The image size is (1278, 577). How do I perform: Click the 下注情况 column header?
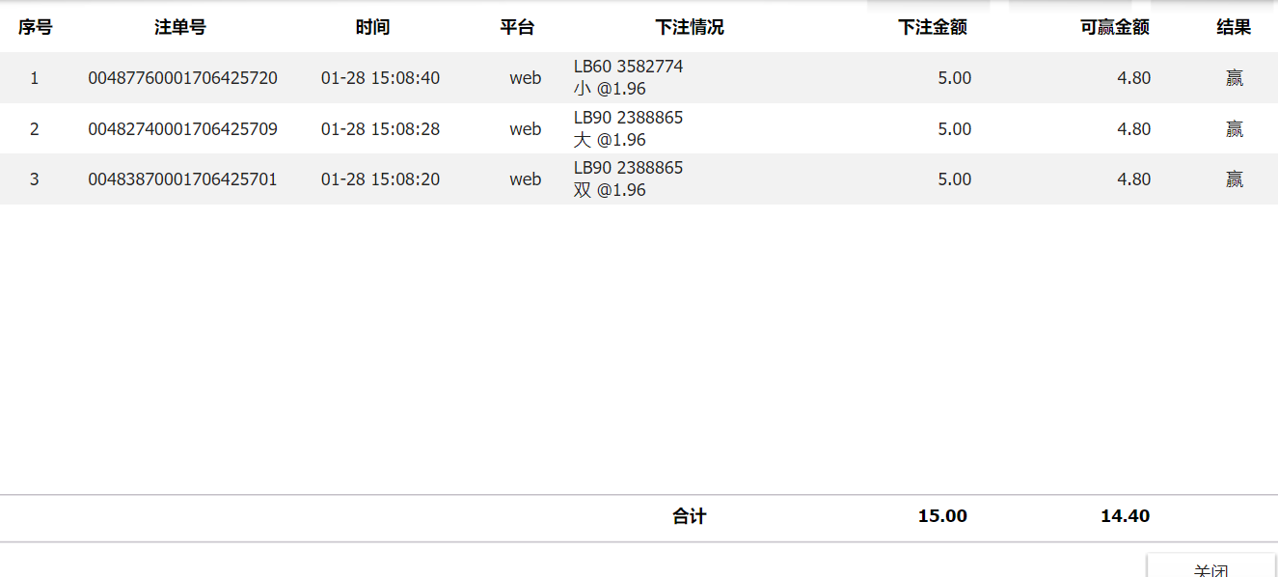pos(690,28)
